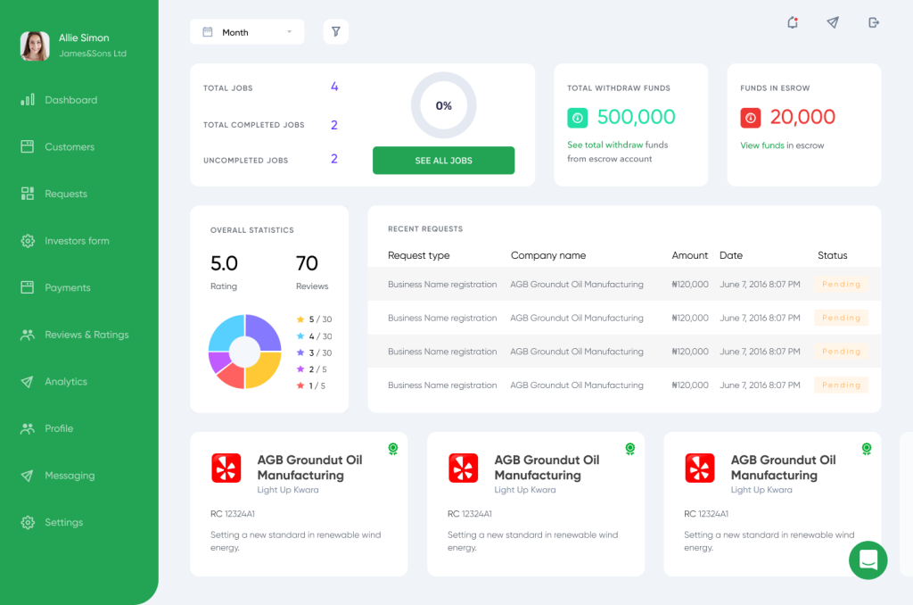913x605 pixels.
Task: Click the verified badge on first company card
Action: click(x=392, y=449)
